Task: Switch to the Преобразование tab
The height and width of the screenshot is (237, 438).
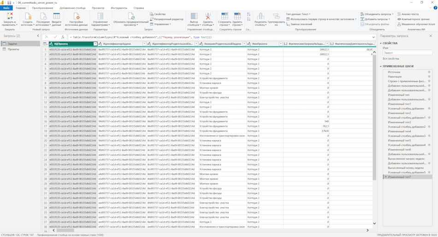Action: point(42,8)
